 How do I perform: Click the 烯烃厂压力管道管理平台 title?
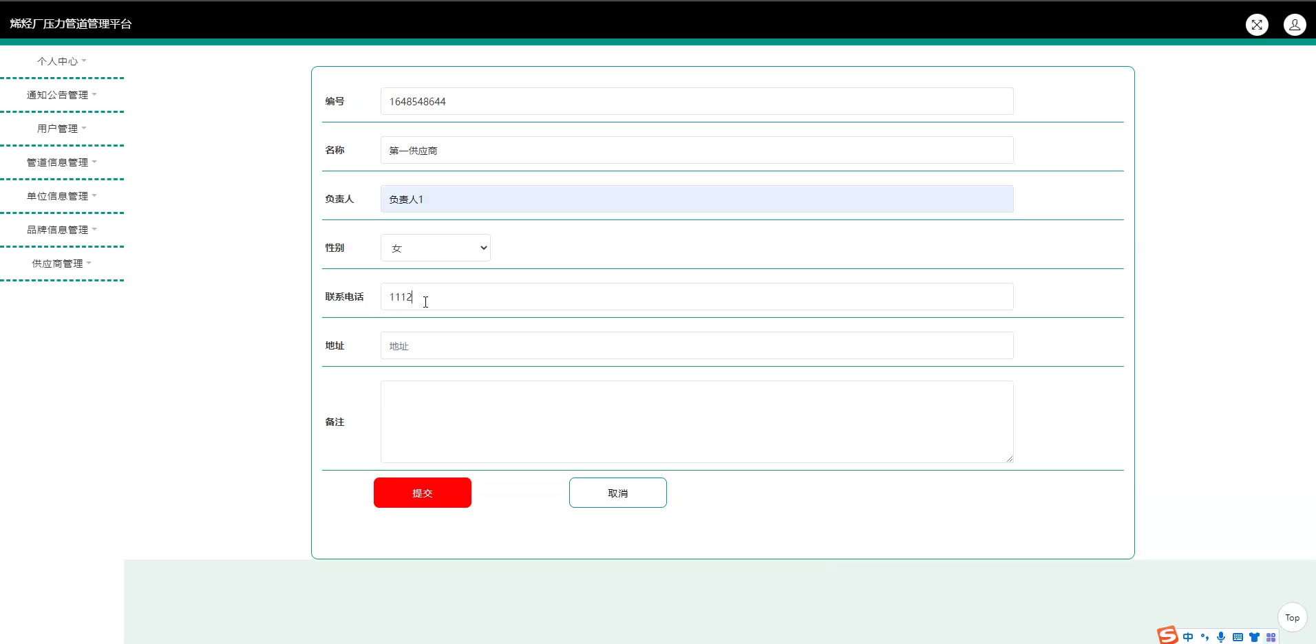[x=71, y=24]
